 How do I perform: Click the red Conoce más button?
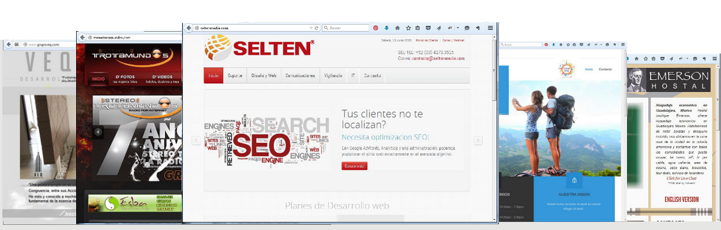pyautogui.click(x=354, y=166)
